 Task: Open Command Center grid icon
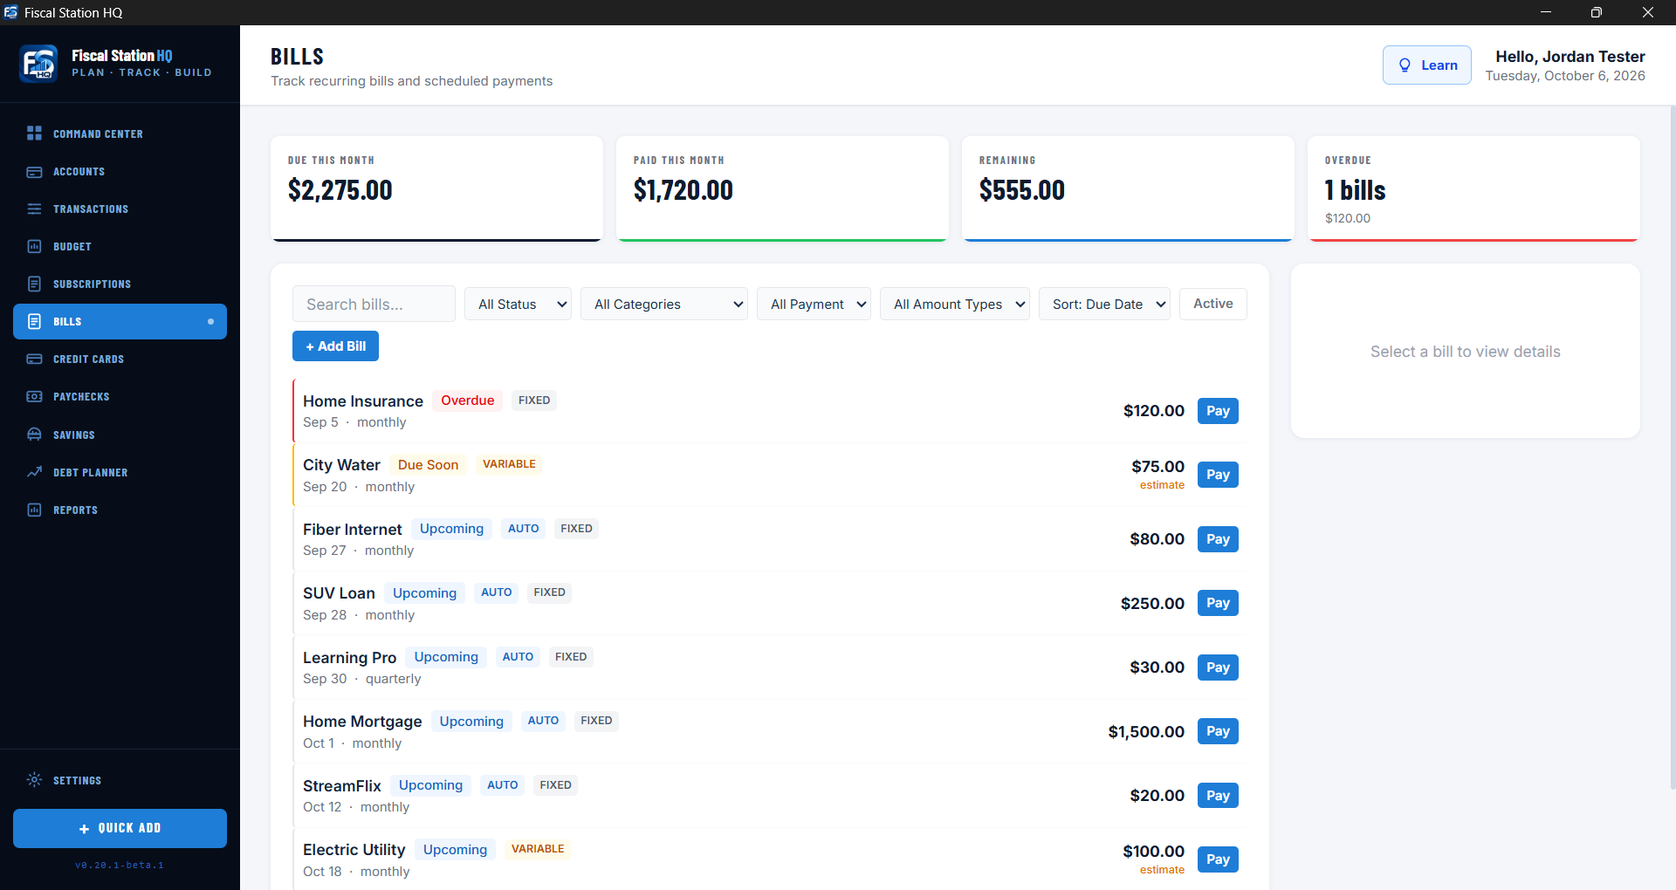coord(34,133)
